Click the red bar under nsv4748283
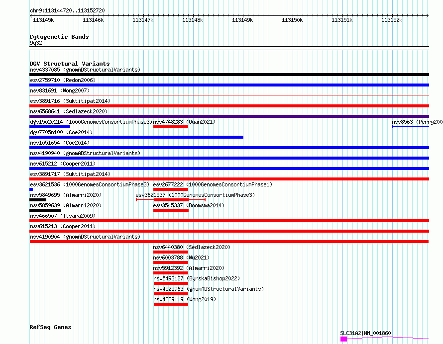This screenshot has width=443, height=344. pos(171,127)
